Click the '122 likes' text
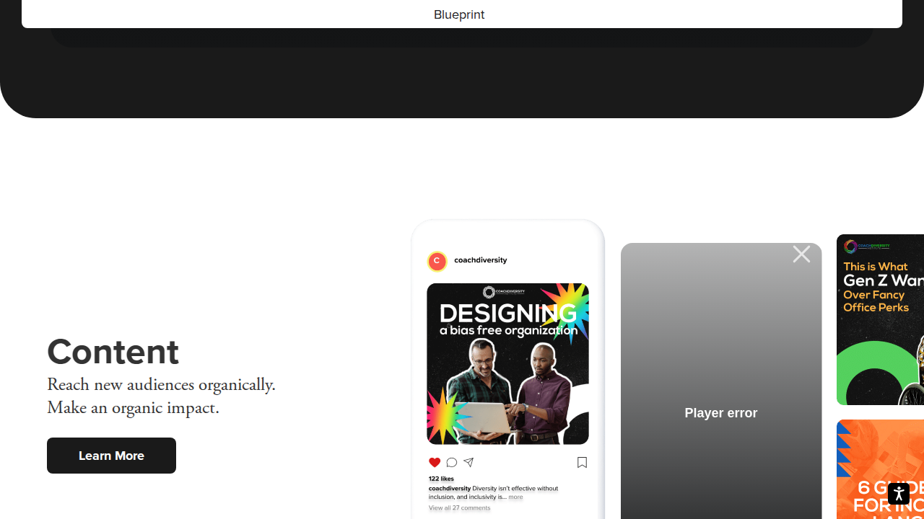The image size is (924, 519). click(441, 479)
